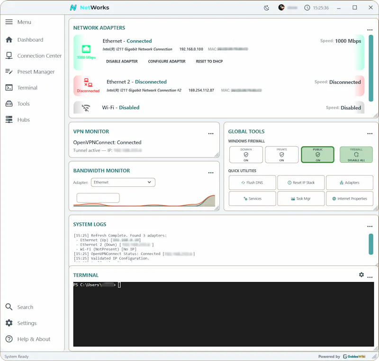The width and height of the screenshot is (379, 361).
Task: Click System Ready status bar text
Action: (17, 356)
